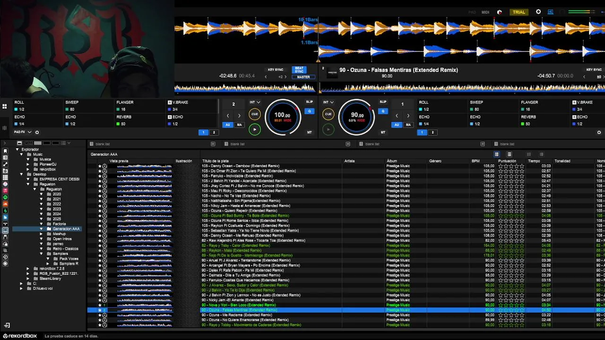Toggle SLIP mode on deck 2
The height and width of the screenshot is (340, 605).
[x=383, y=102]
